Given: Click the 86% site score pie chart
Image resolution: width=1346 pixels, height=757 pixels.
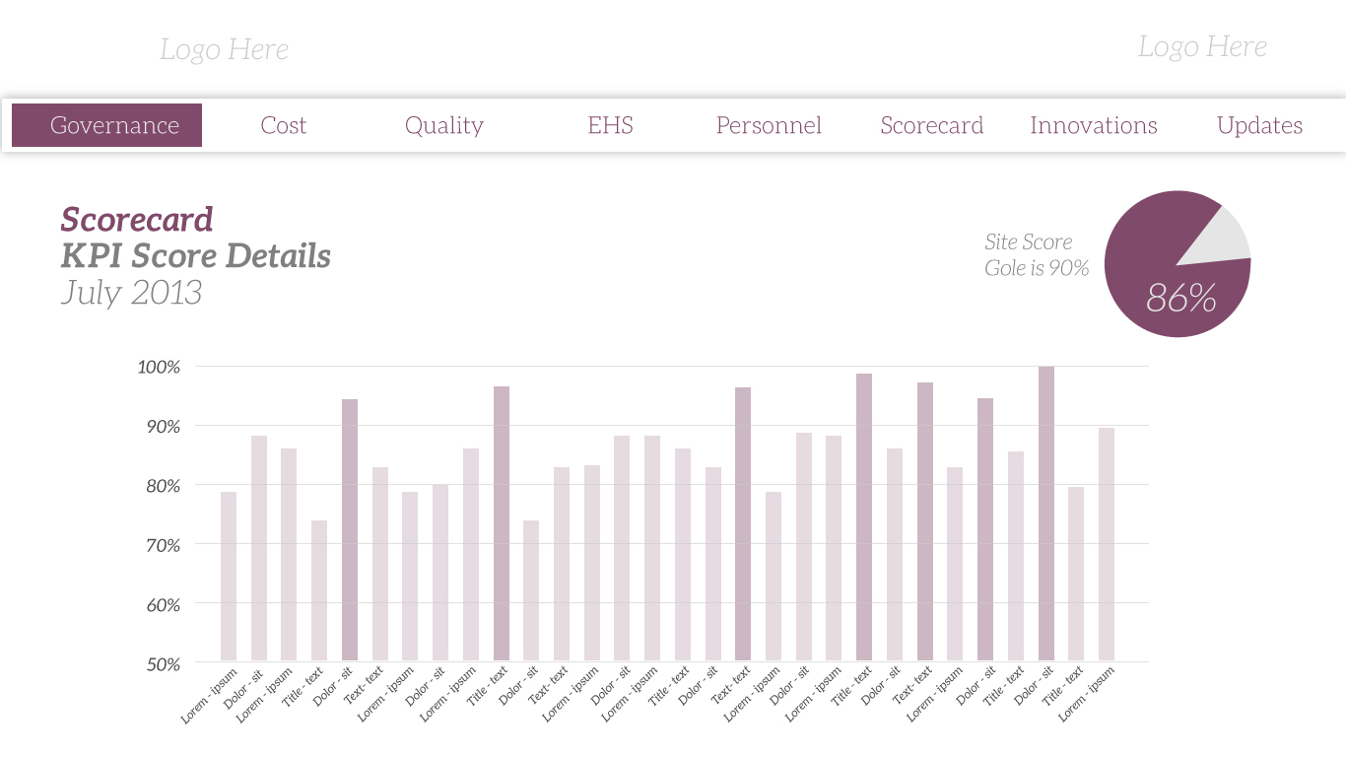Looking at the screenshot, I should [1163, 286].
